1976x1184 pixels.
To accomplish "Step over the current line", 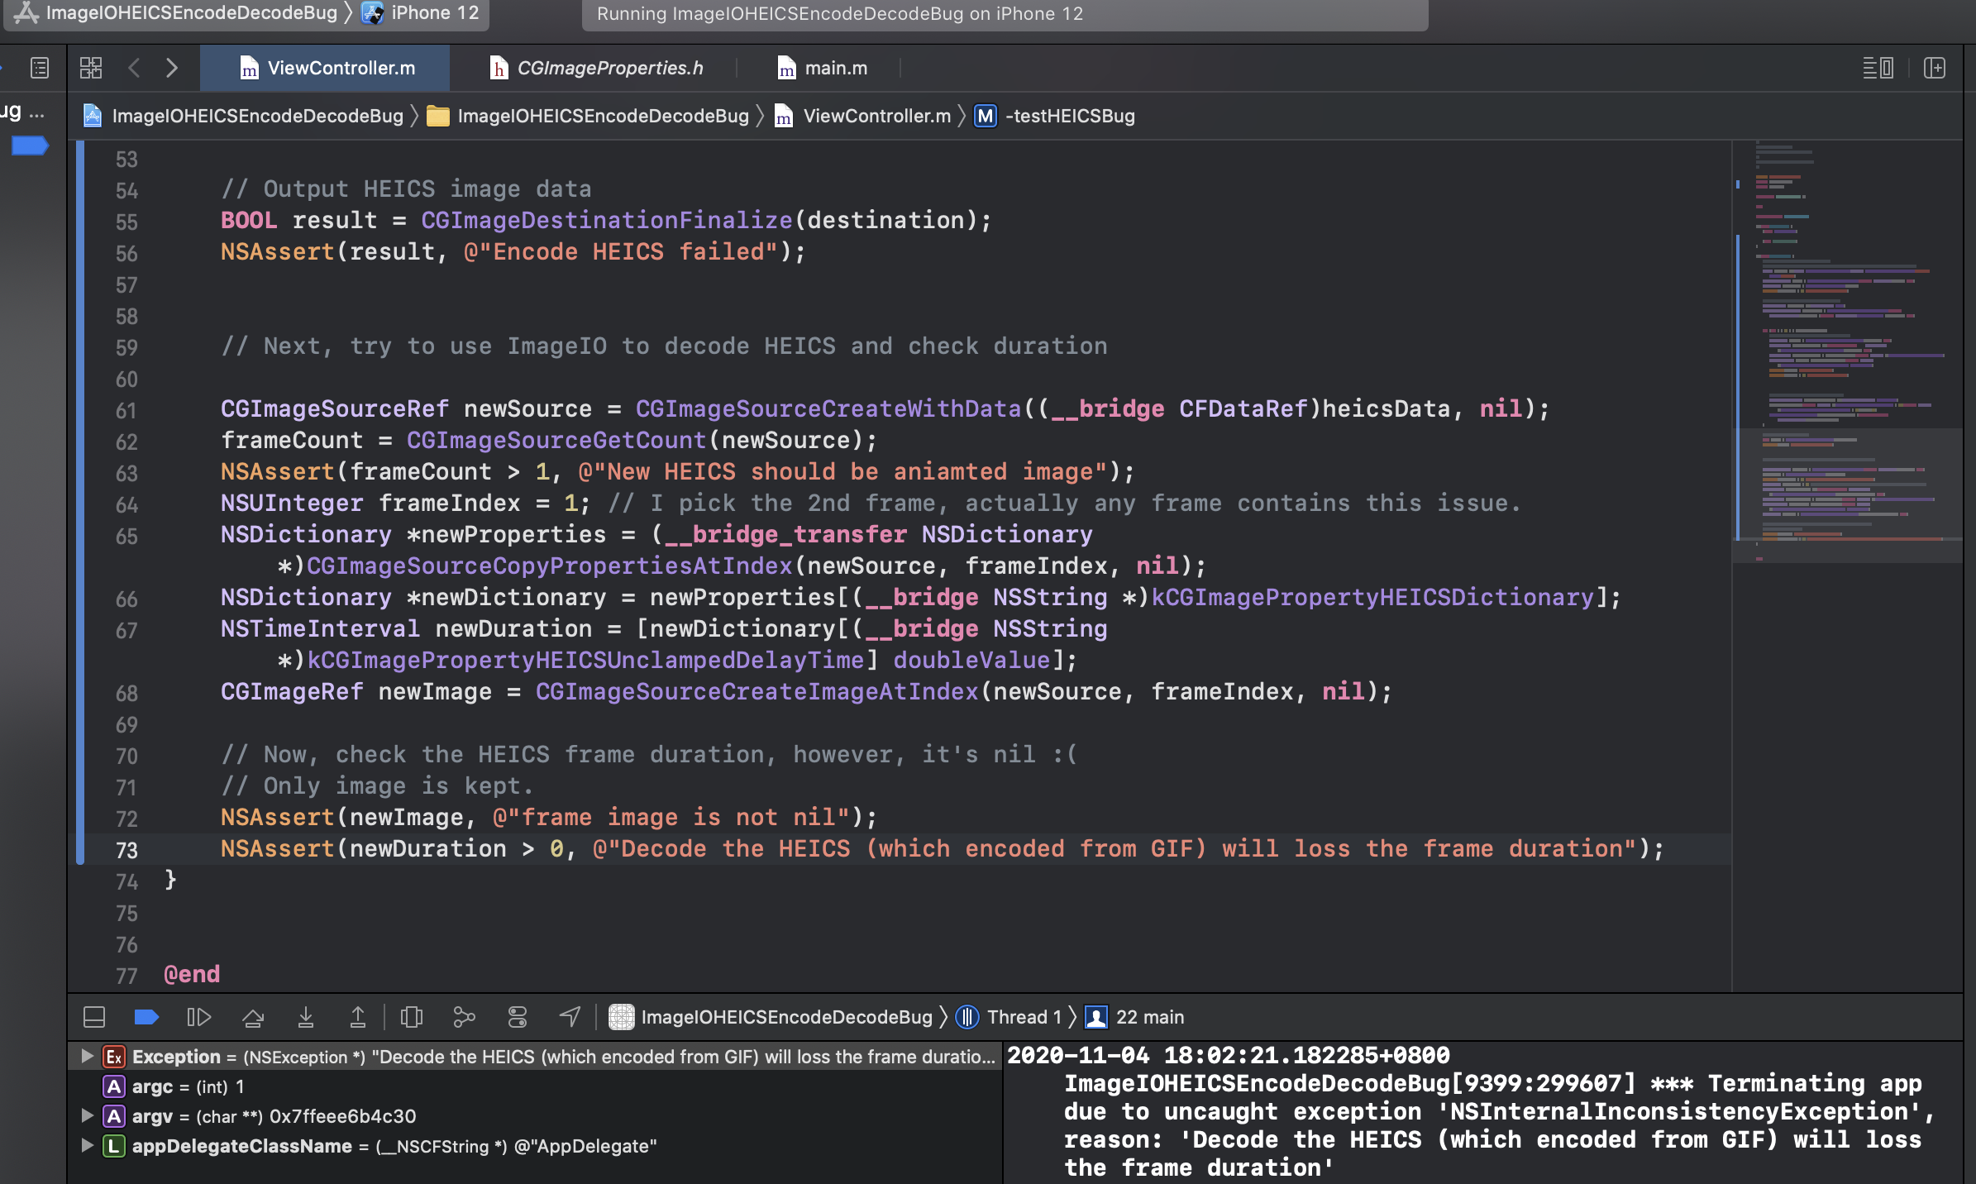I will 252,1016.
